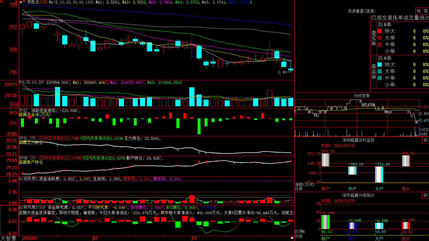
Task: Open 设 settings for 深市超赢分类统计
Action: pos(426,195)
